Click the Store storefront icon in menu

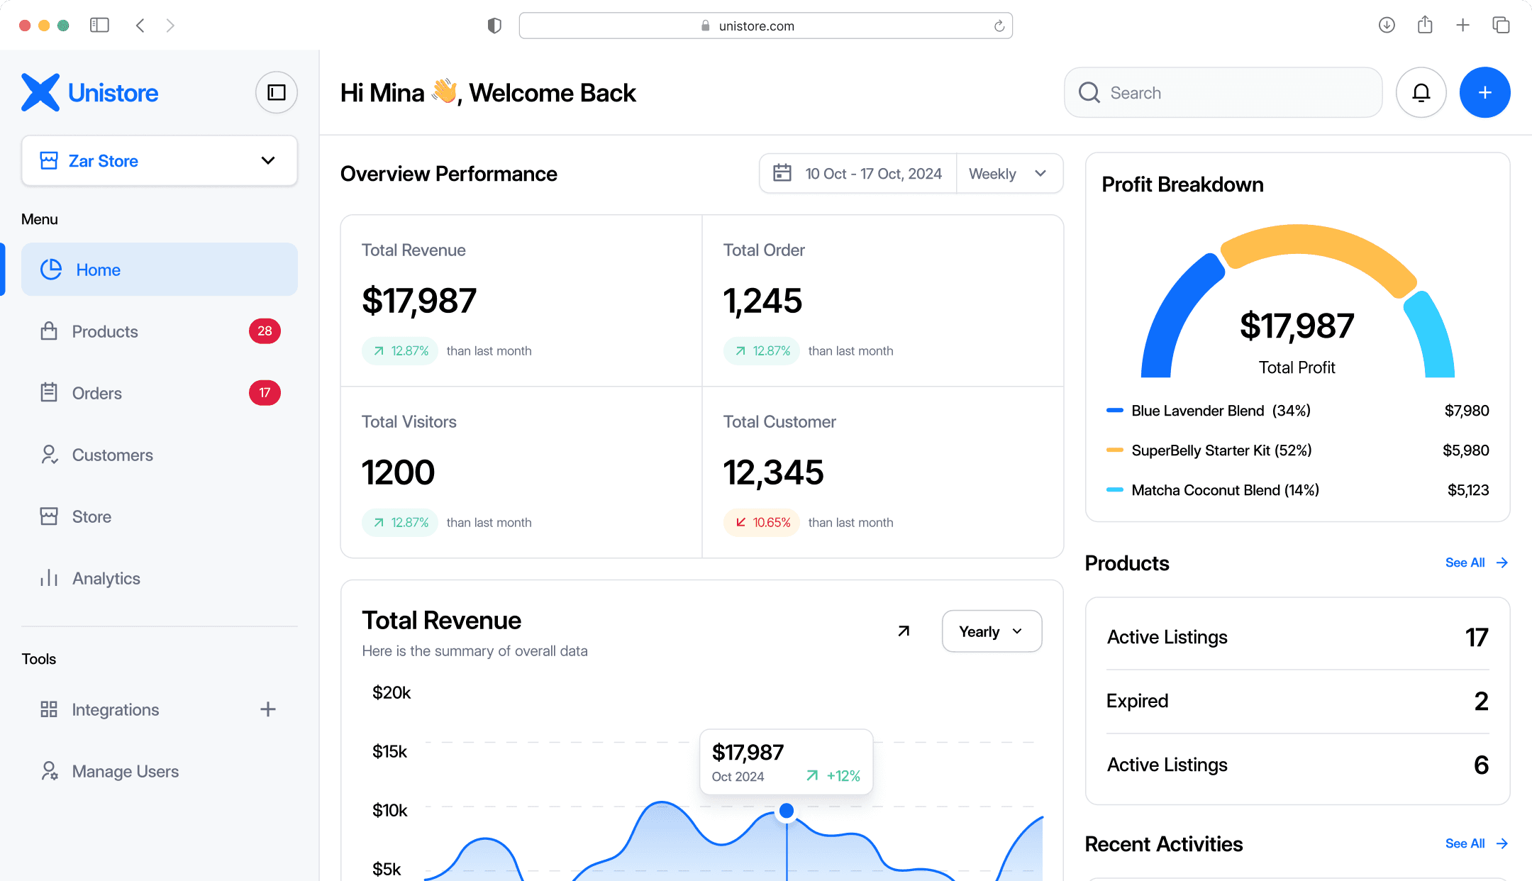(x=49, y=516)
